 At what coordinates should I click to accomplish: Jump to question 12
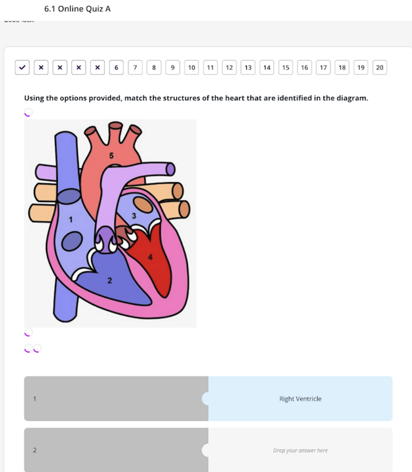tap(229, 67)
